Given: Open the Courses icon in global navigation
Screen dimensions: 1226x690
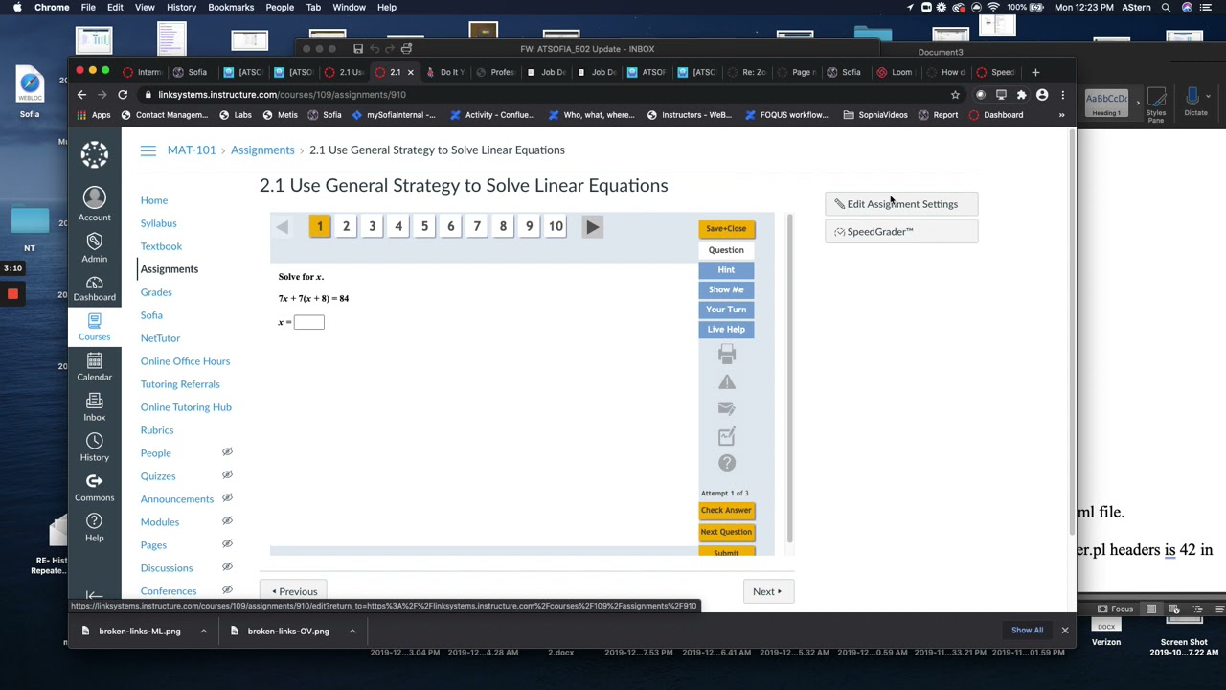Looking at the screenshot, I should tap(94, 320).
